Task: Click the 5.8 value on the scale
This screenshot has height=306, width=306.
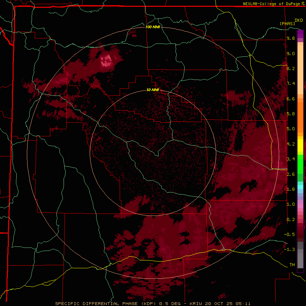Action: 291,114
